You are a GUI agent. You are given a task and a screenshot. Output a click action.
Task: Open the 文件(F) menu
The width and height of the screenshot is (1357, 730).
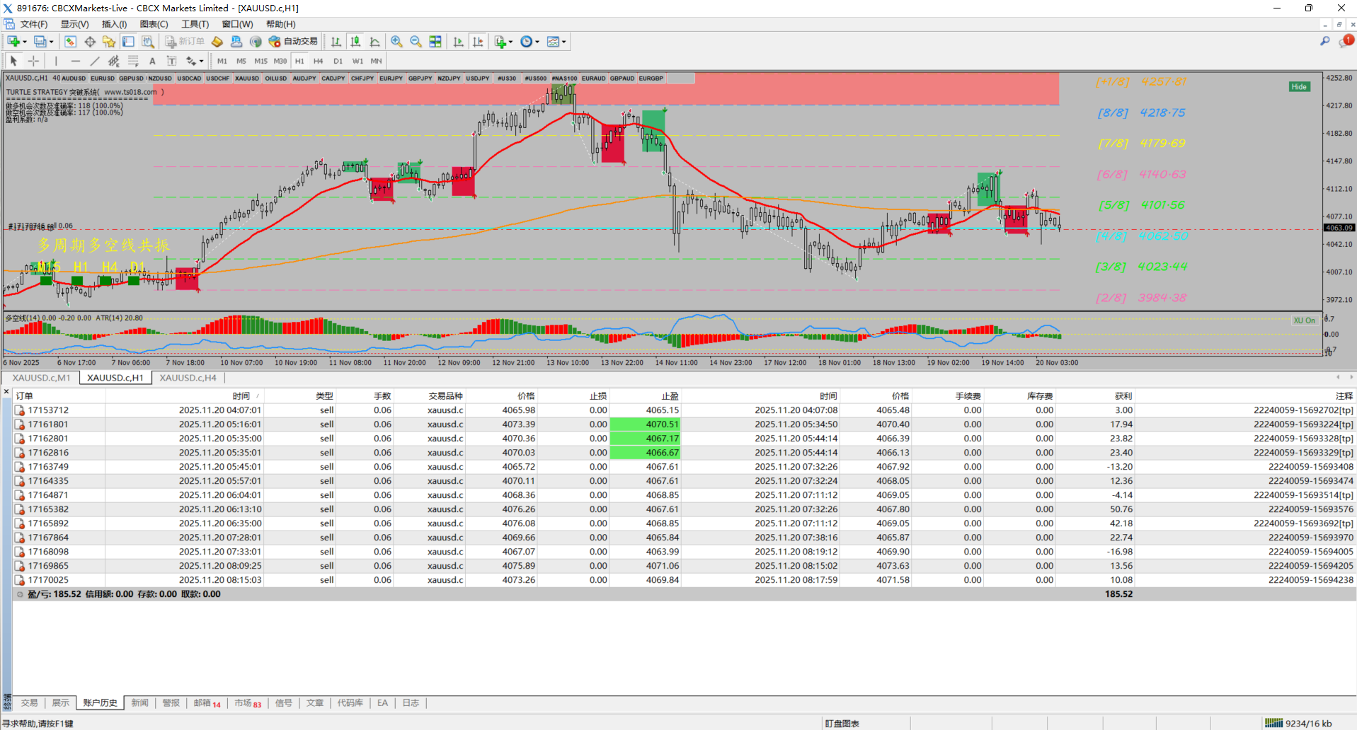coord(34,24)
